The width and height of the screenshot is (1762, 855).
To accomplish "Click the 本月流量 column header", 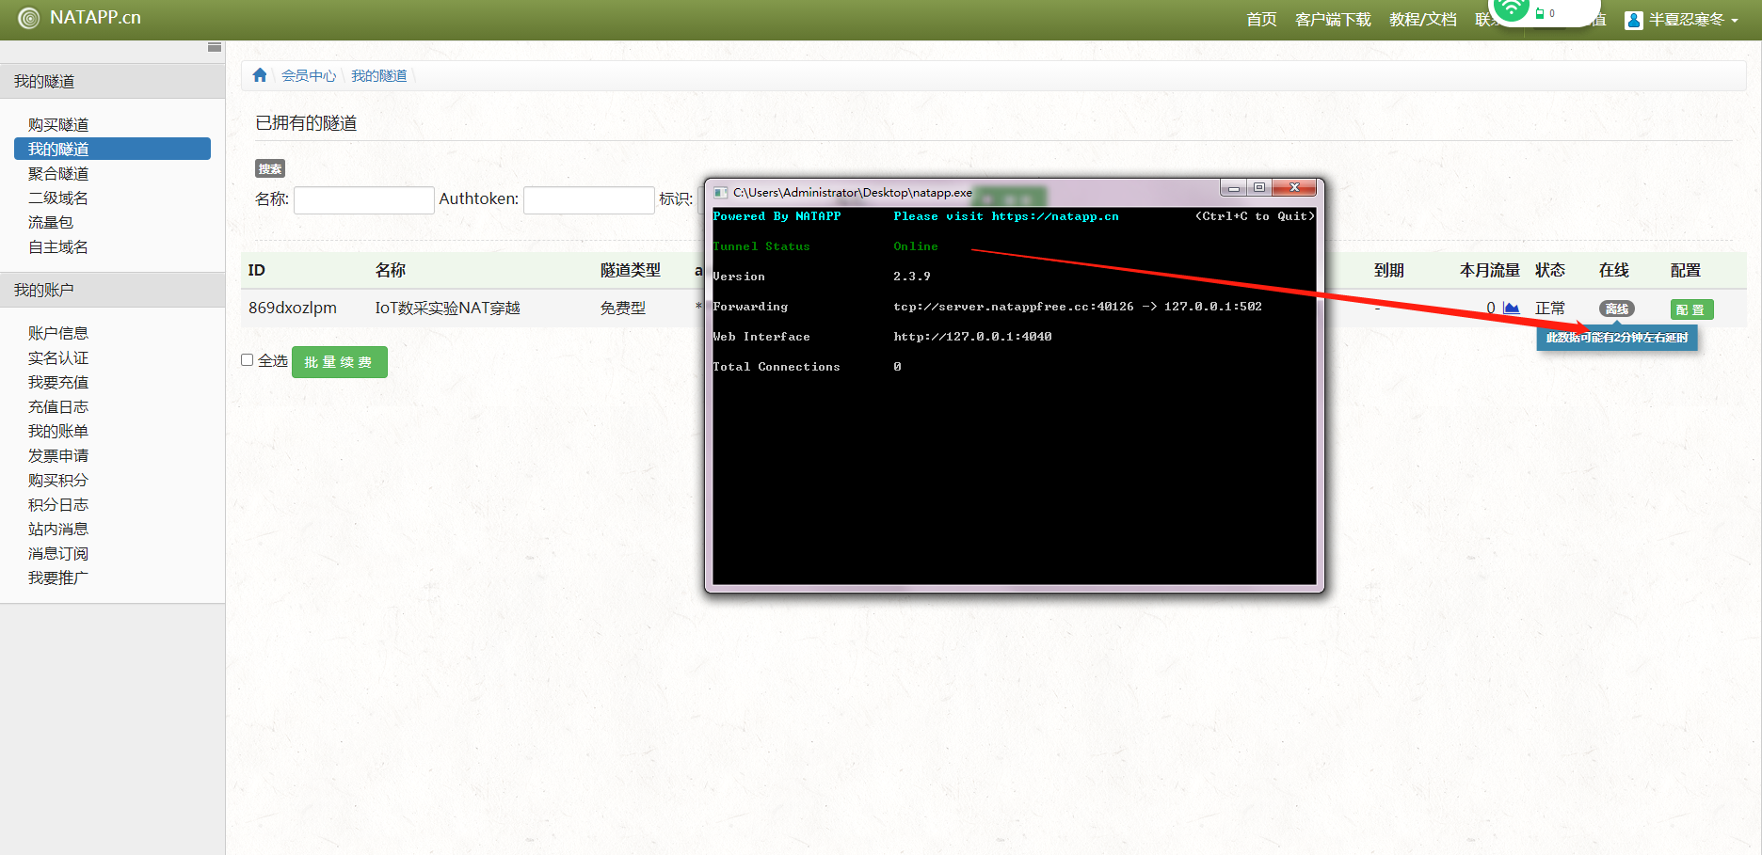I will [1490, 271].
